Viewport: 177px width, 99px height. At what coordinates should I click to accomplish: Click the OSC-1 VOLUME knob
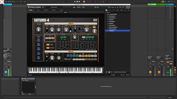point(52,30)
